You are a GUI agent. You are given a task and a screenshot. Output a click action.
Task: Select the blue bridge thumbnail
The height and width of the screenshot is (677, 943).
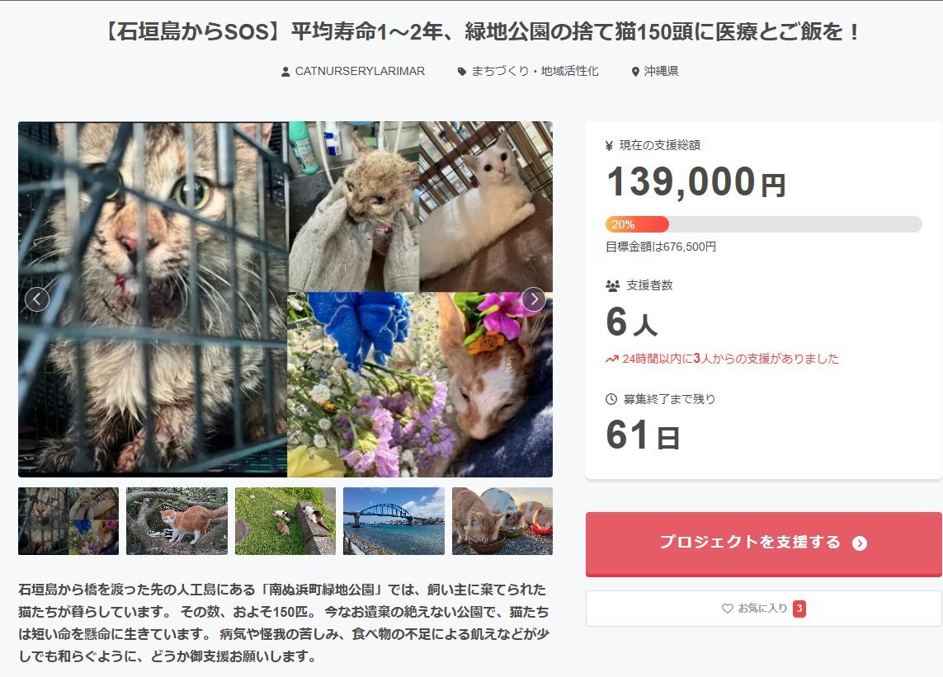pos(394,521)
